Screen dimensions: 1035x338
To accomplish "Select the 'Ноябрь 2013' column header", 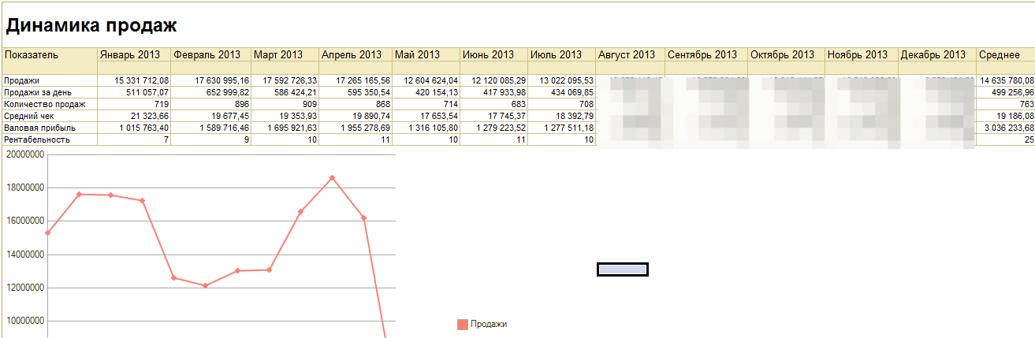I will click(x=861, y=54).
